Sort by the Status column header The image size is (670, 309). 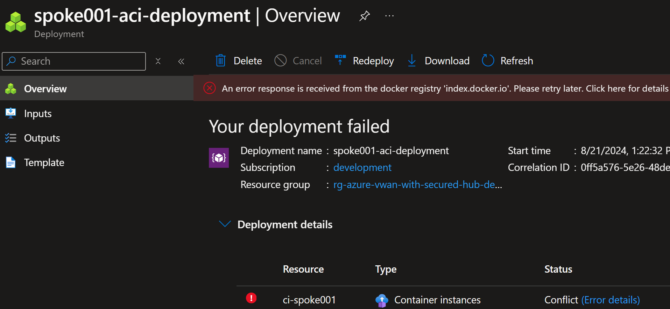558,269
